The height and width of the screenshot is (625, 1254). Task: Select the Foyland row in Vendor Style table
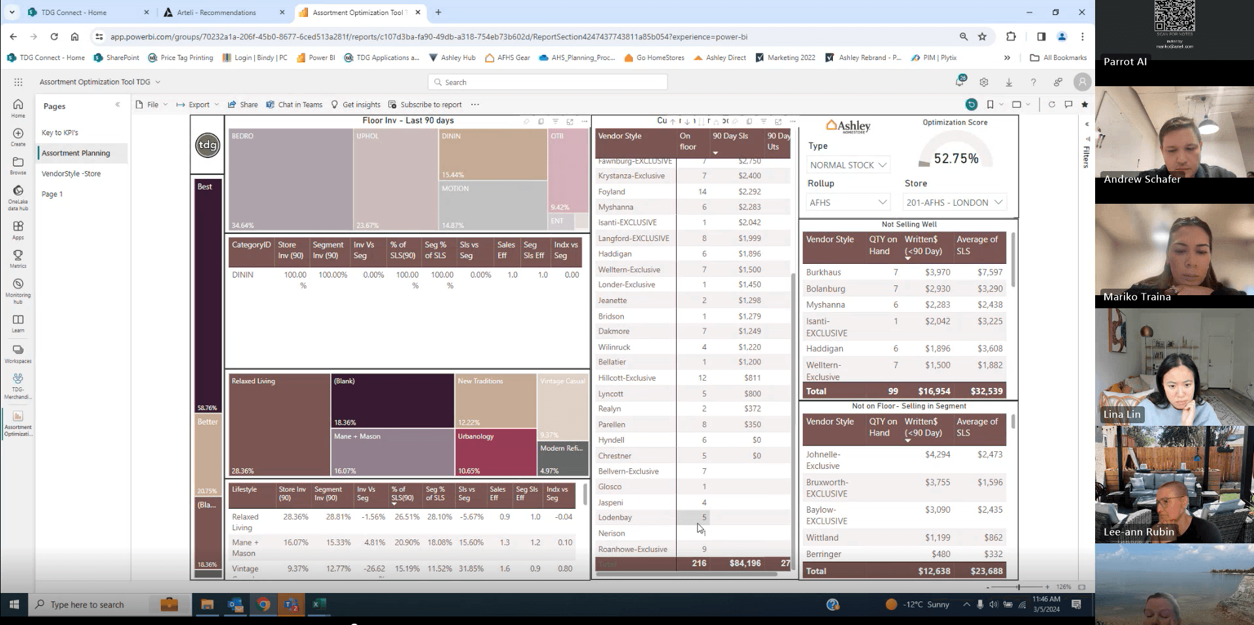click(x=693, y=191)
